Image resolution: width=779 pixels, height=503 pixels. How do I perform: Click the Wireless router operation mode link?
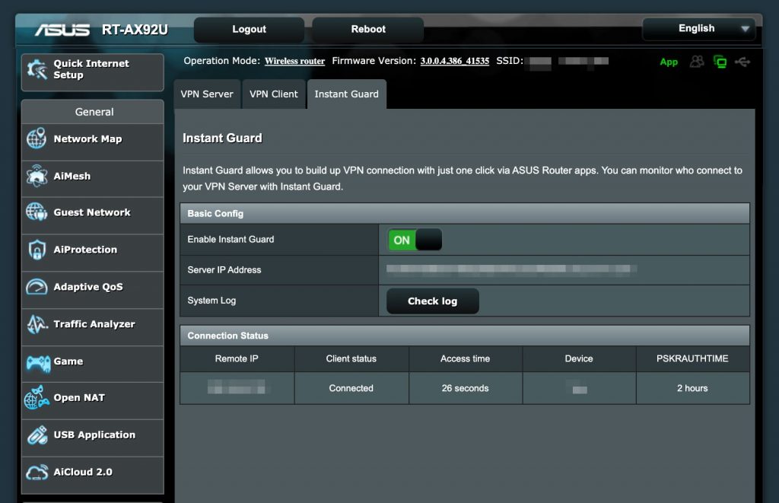point(294,61)
